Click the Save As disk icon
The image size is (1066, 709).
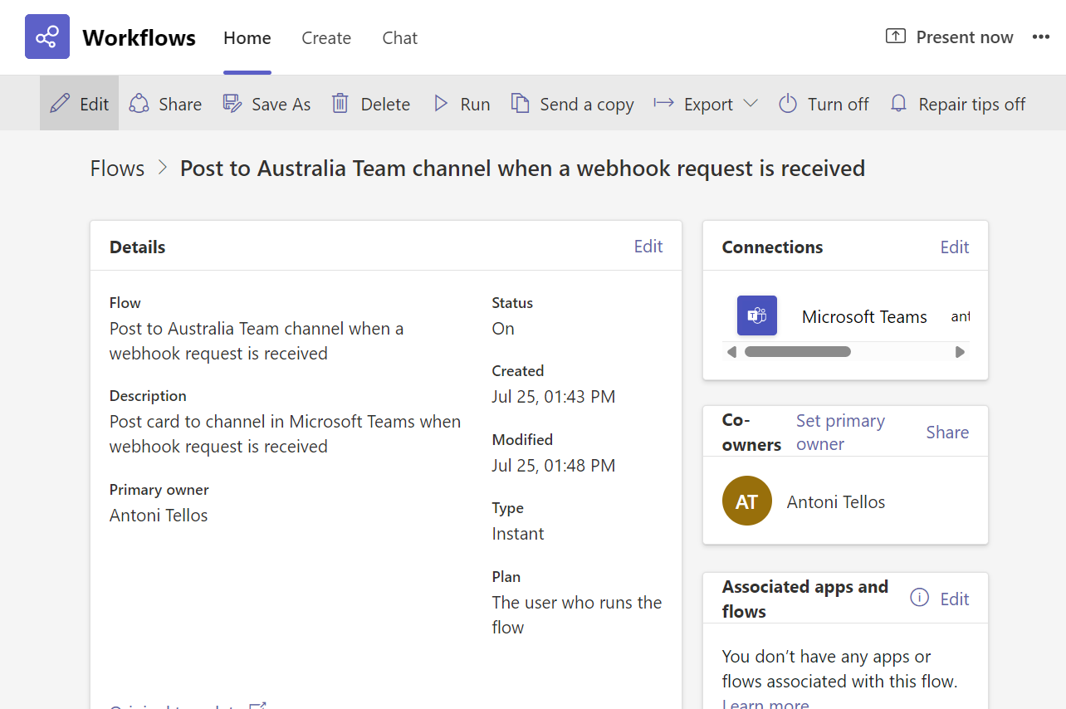point(232,103)
